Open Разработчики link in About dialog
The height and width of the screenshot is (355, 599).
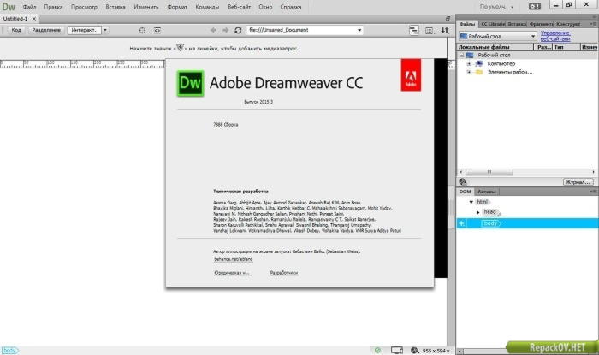(284, 273)
